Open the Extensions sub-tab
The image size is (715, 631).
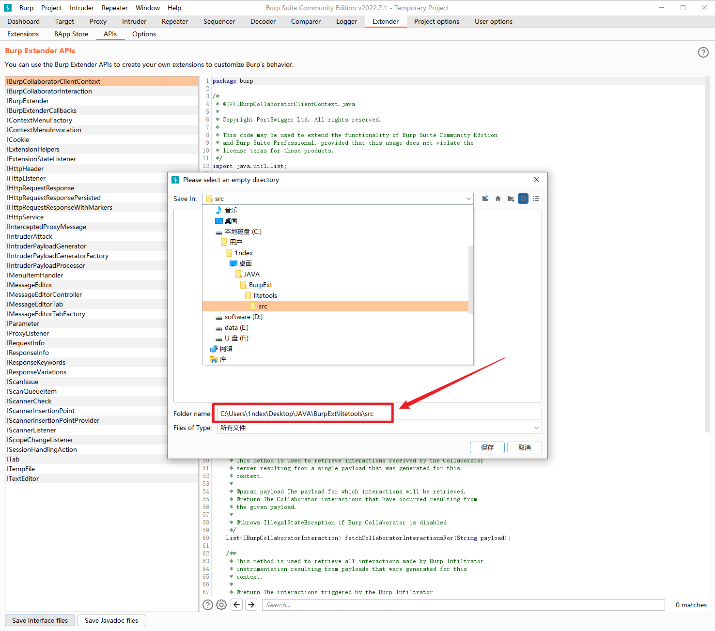coord(23,34)
